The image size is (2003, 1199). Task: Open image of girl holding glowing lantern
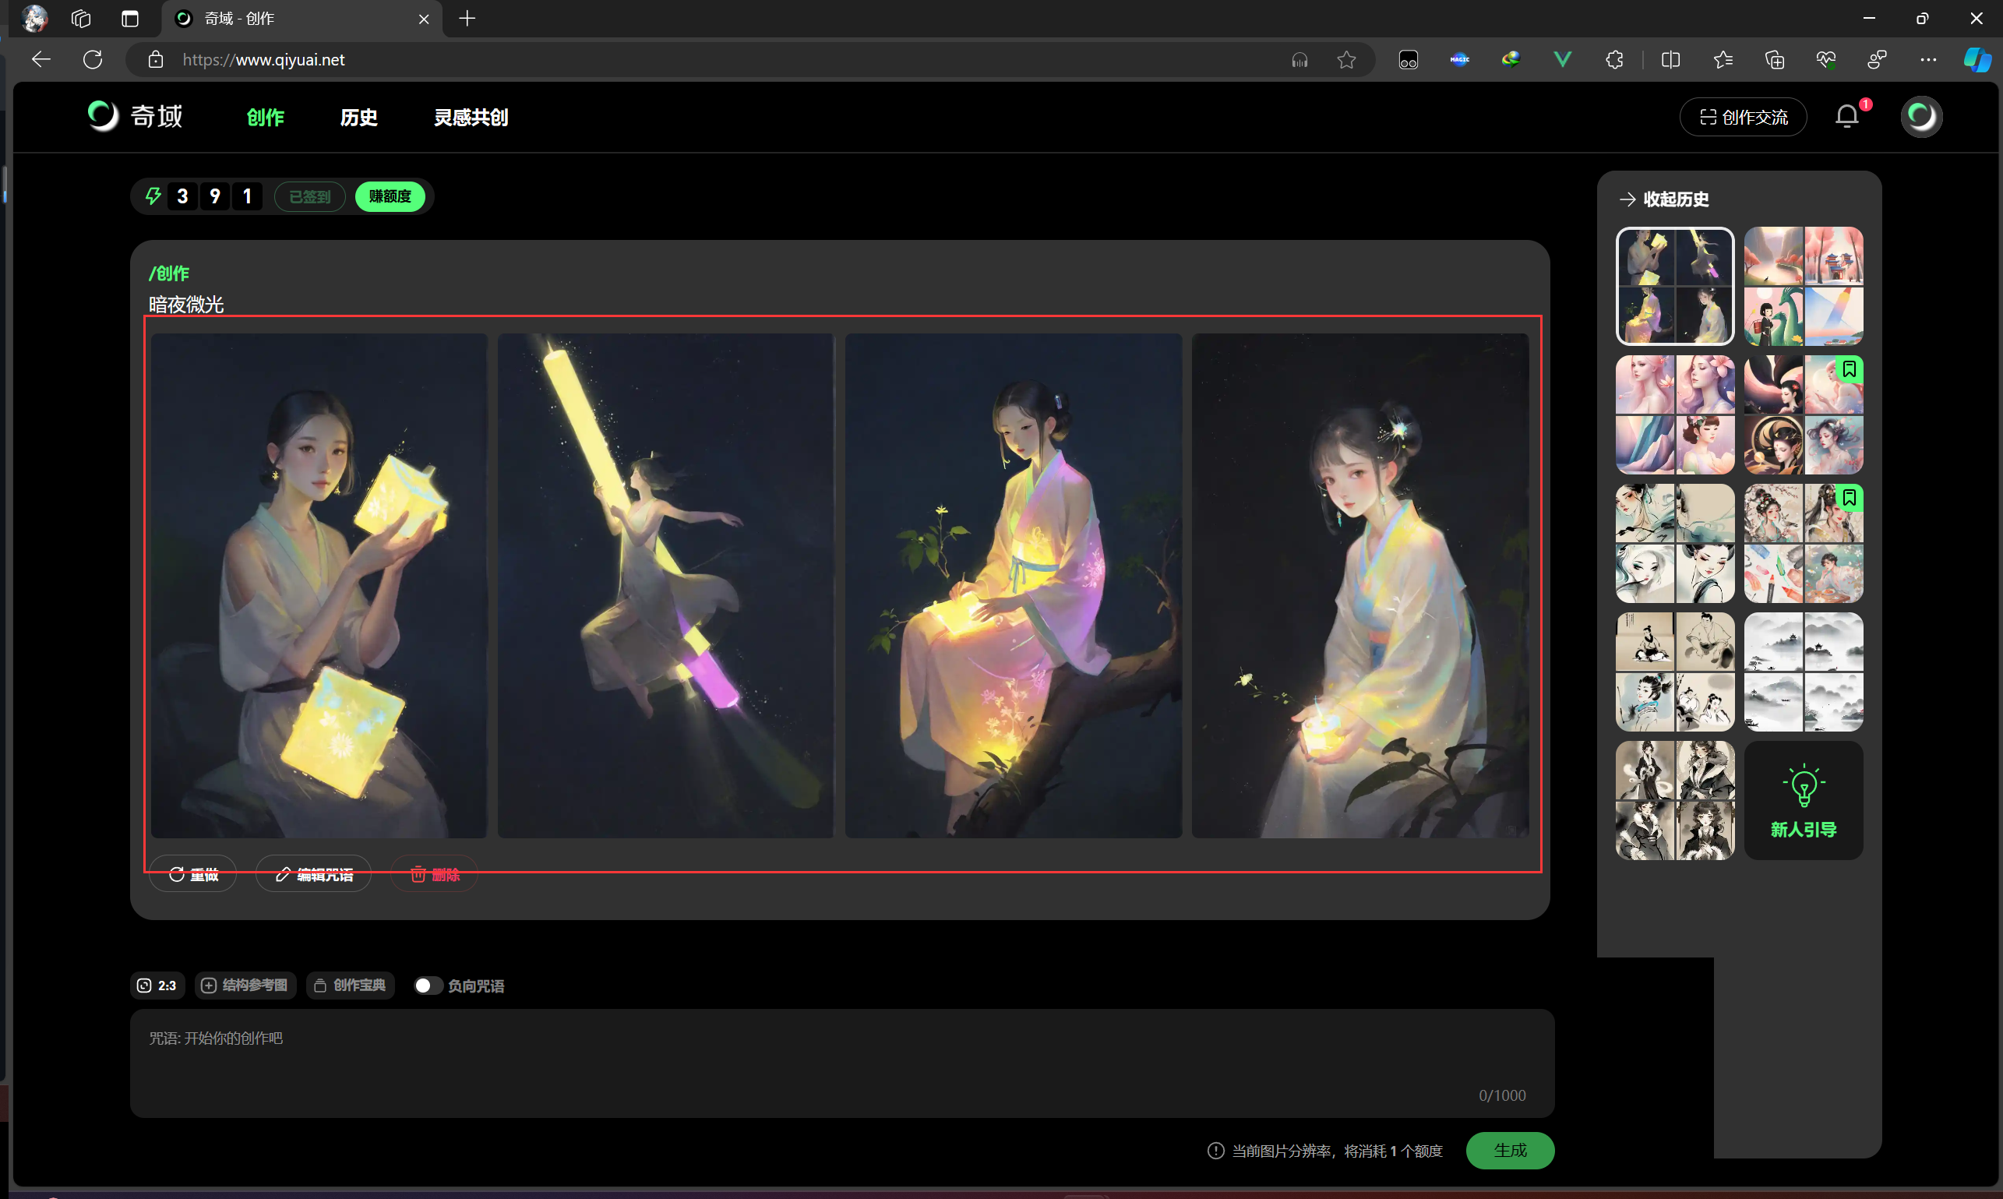click(1359, 586)
